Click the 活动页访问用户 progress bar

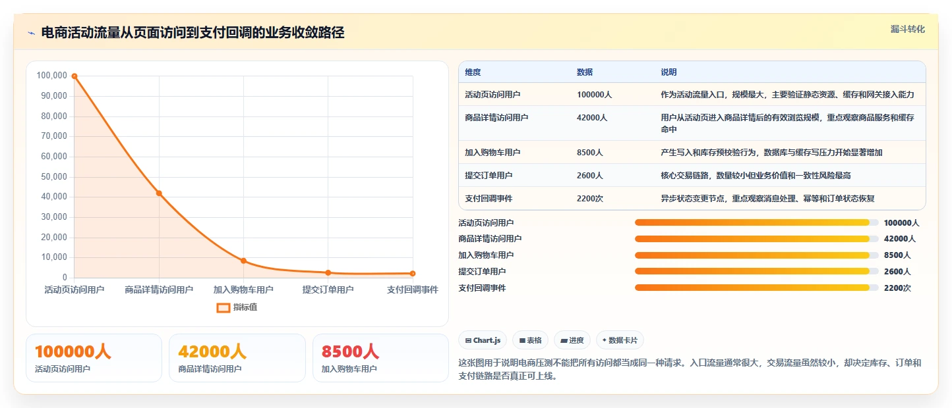tap(756, 222)
